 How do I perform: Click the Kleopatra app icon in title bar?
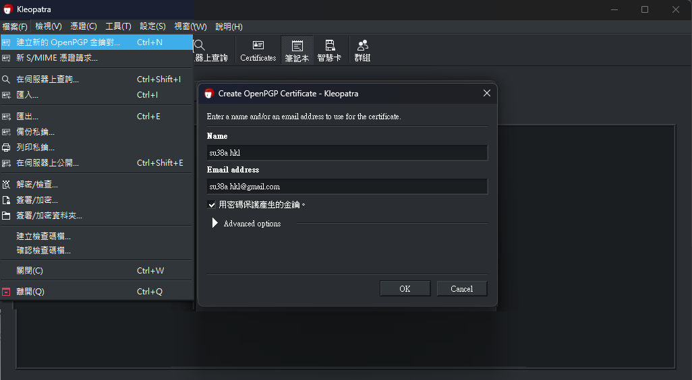tap(8, 9)
